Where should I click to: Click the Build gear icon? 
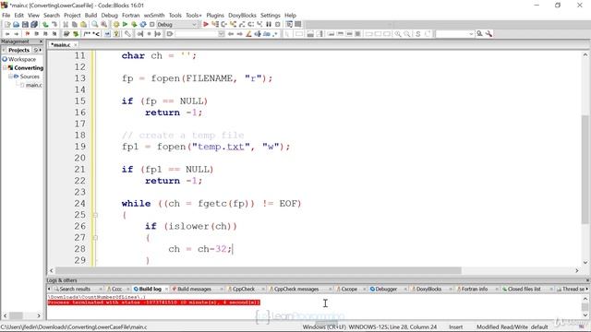pyautogui.click(x=116, y=25)
